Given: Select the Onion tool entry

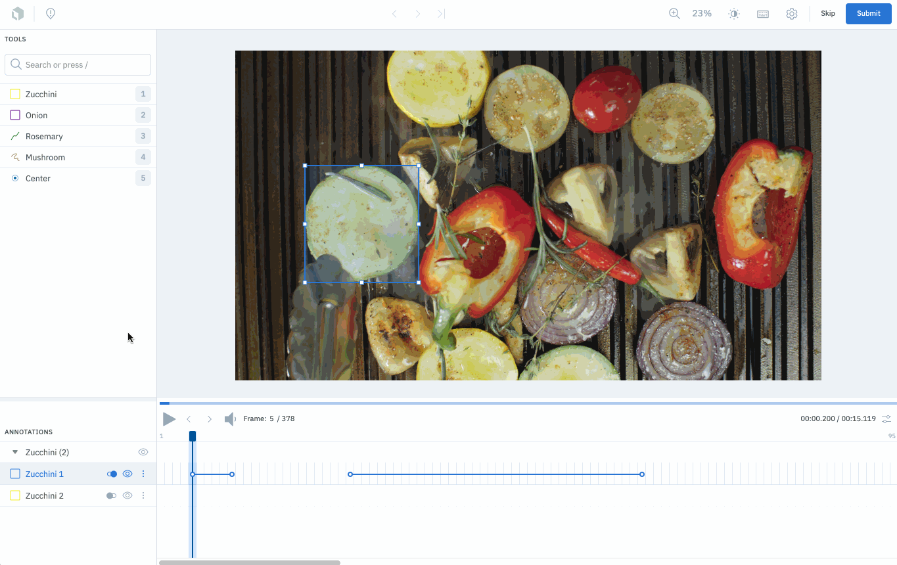Looking at the screenshot, I should [78, 115].
